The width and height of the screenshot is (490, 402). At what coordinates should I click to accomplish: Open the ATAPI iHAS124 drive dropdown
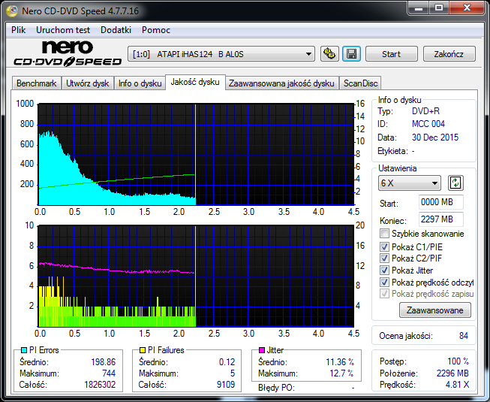coord(221,54)
